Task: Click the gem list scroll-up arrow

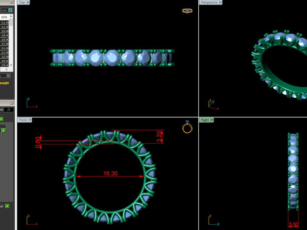Action: tap(12, 16)
